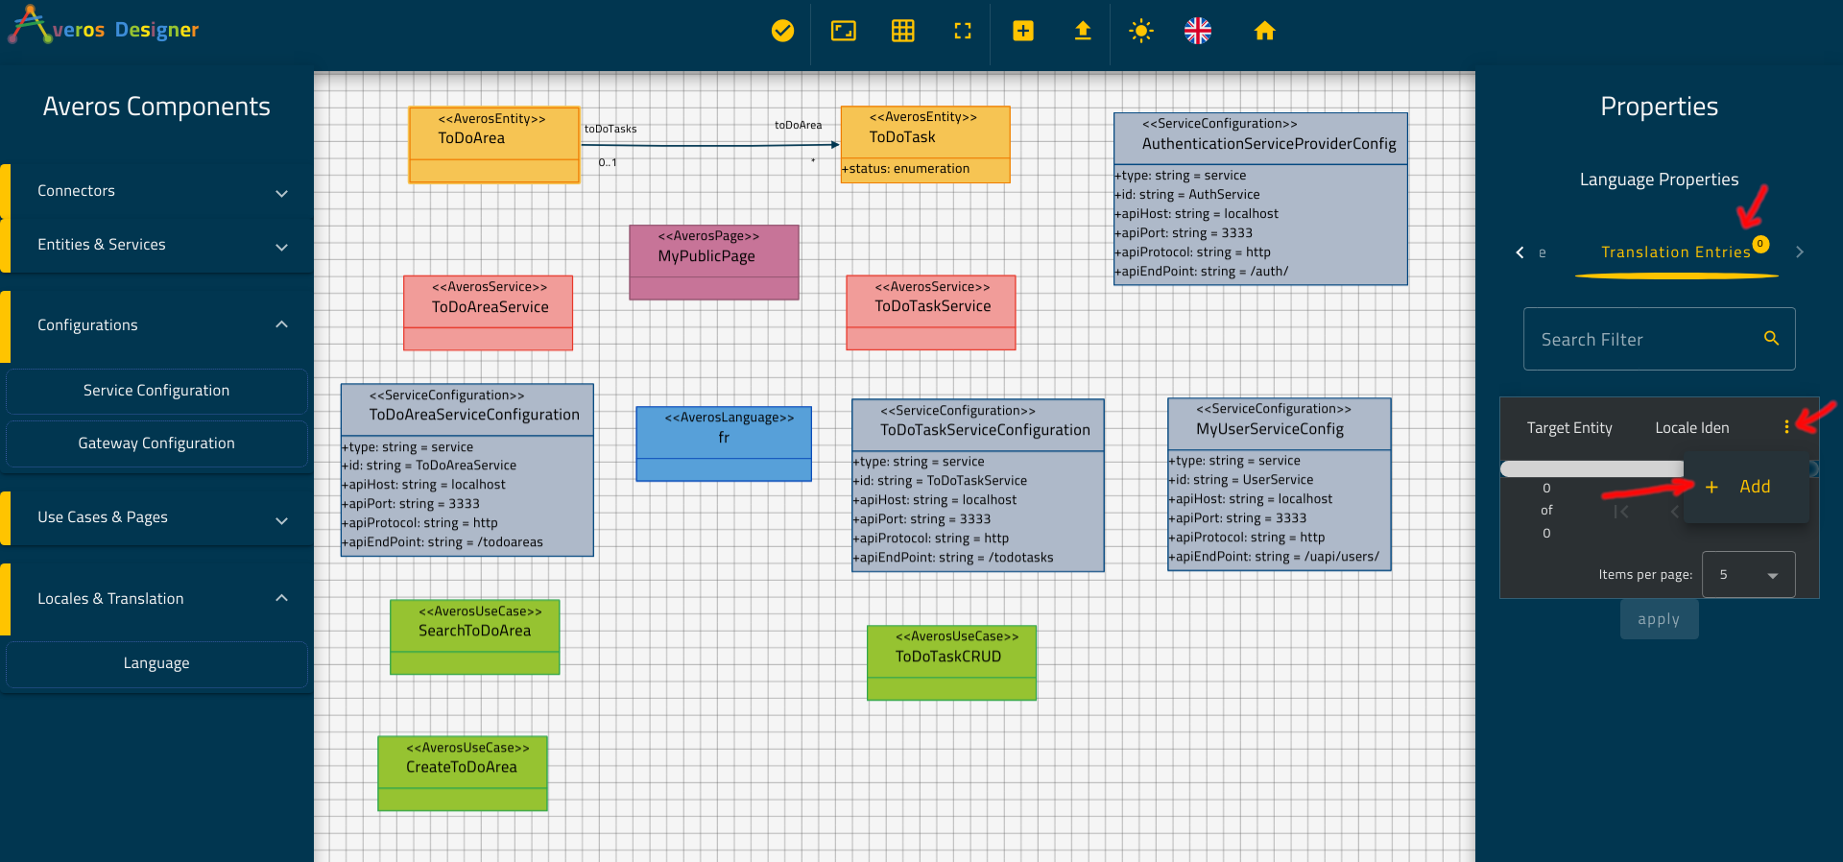The image size is (1843, 862).
Task: Select the ToDoTask entity node
Action: [x=925, y=144]
